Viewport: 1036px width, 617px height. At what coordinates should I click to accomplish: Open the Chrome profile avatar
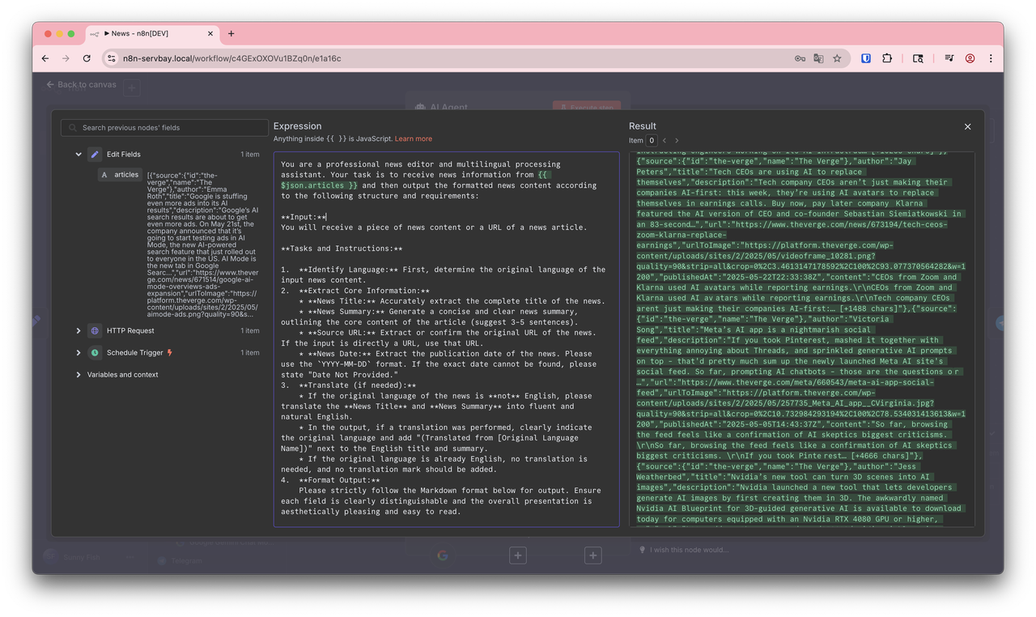(x=970, y=58)
